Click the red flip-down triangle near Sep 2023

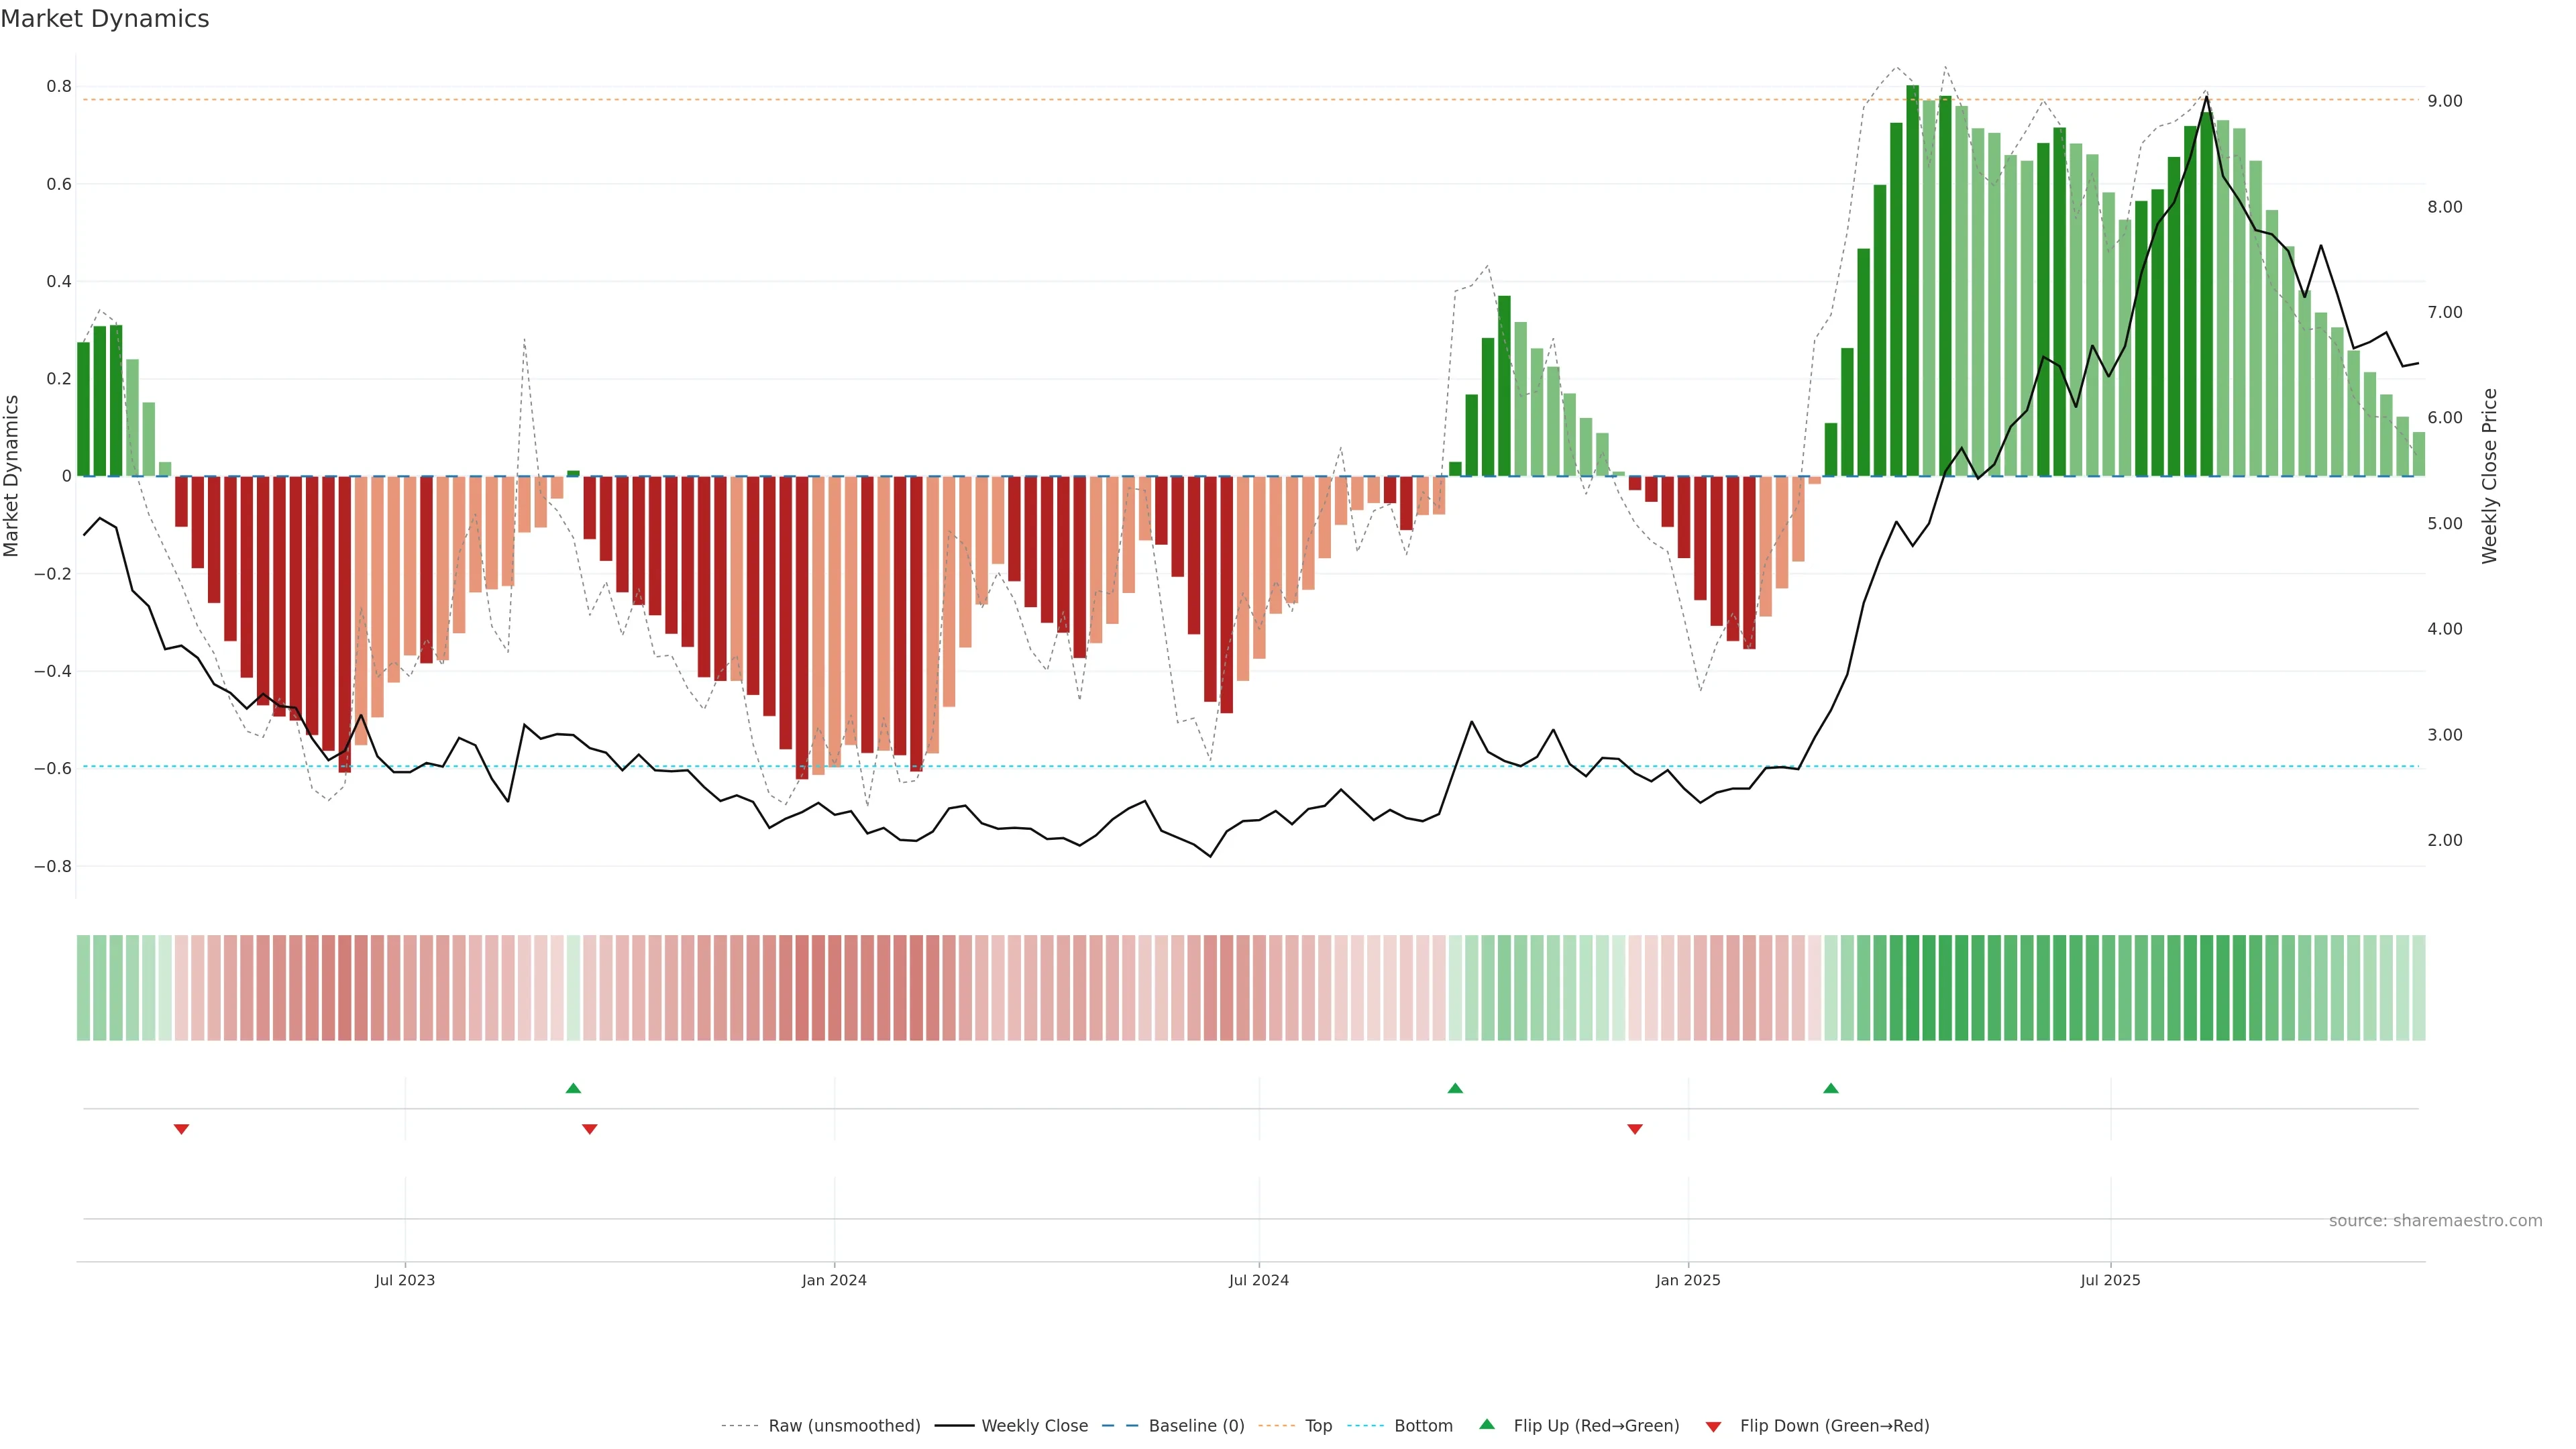click(589, 1129)
